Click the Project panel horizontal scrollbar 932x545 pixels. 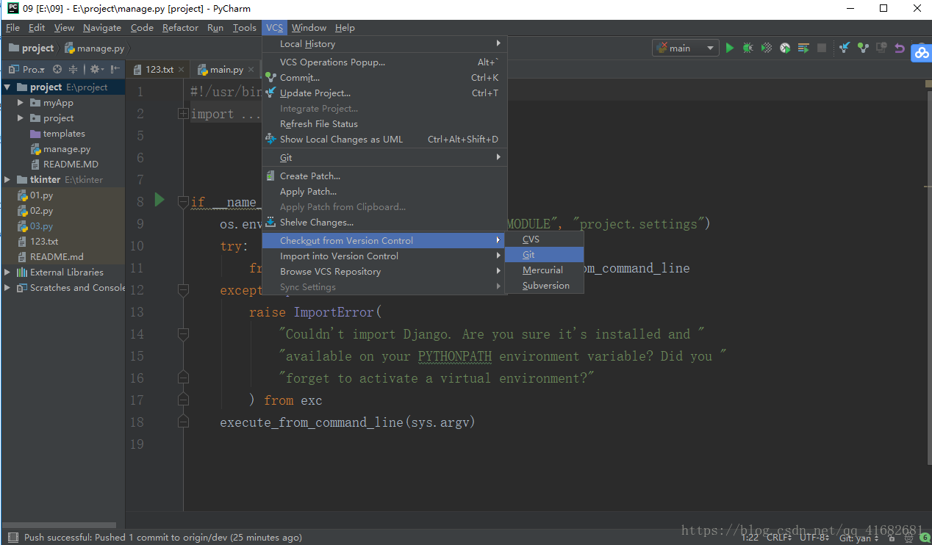(58, 525)
